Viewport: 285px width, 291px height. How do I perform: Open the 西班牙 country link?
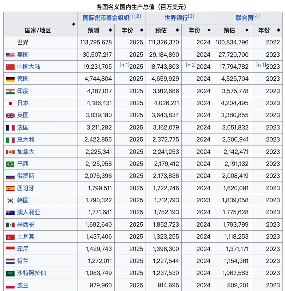pos(25,188)
